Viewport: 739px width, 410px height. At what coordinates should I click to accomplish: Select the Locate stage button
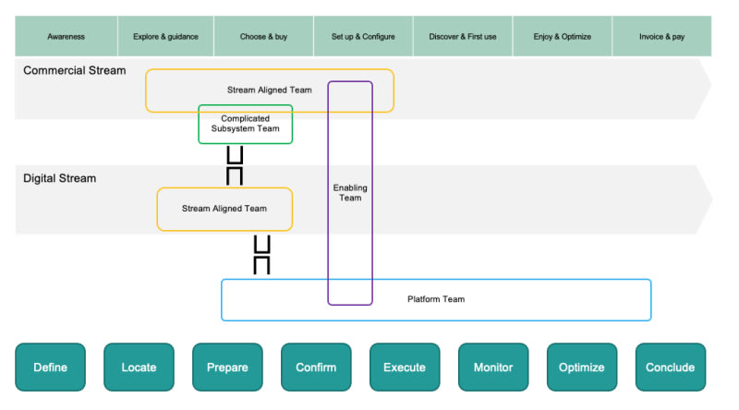tap(139, 368)
